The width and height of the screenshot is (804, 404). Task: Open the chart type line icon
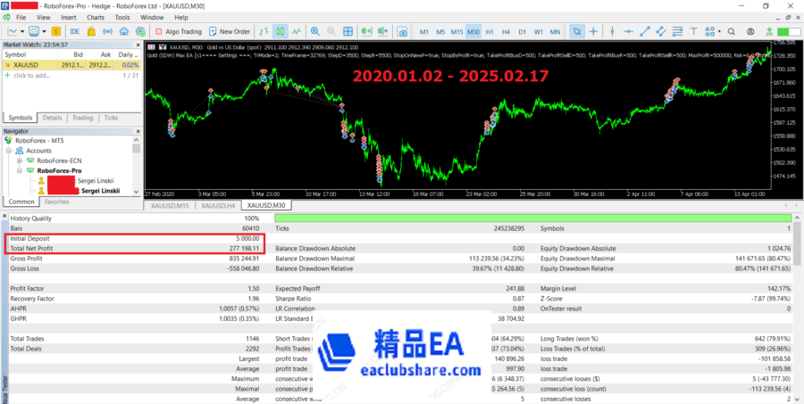click(13, 32)
